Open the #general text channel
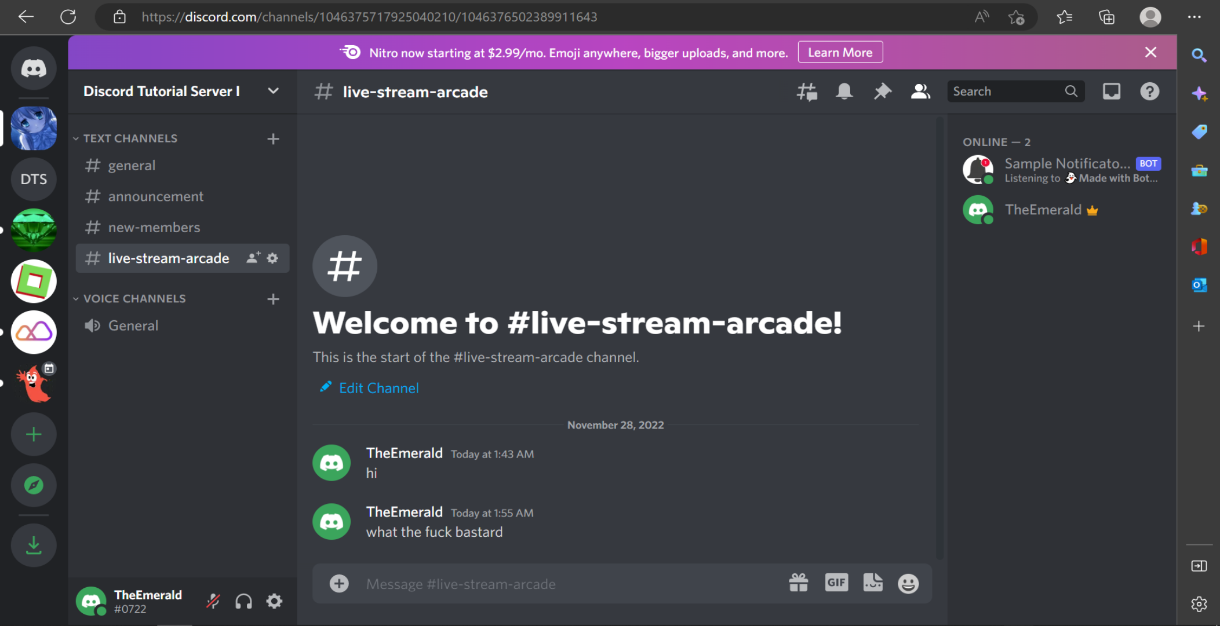 (x=131, y=164)
